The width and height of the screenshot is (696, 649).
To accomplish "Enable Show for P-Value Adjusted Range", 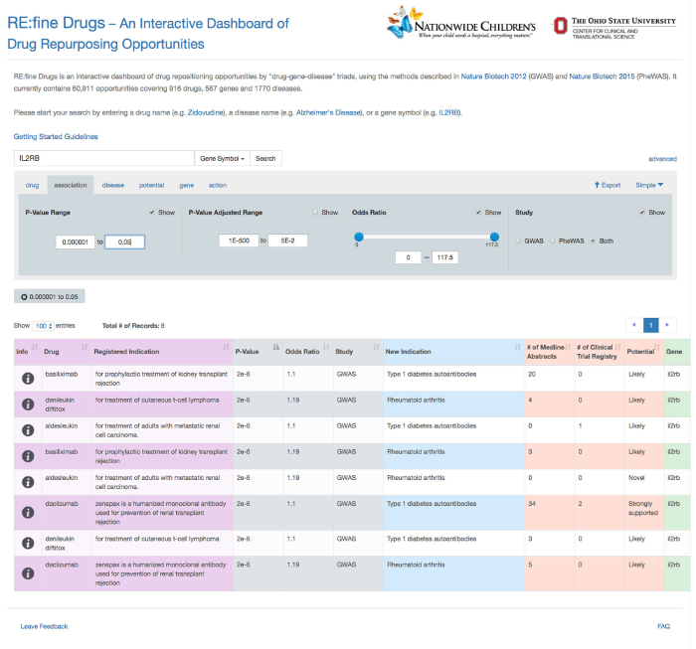I will pos(315,213).
